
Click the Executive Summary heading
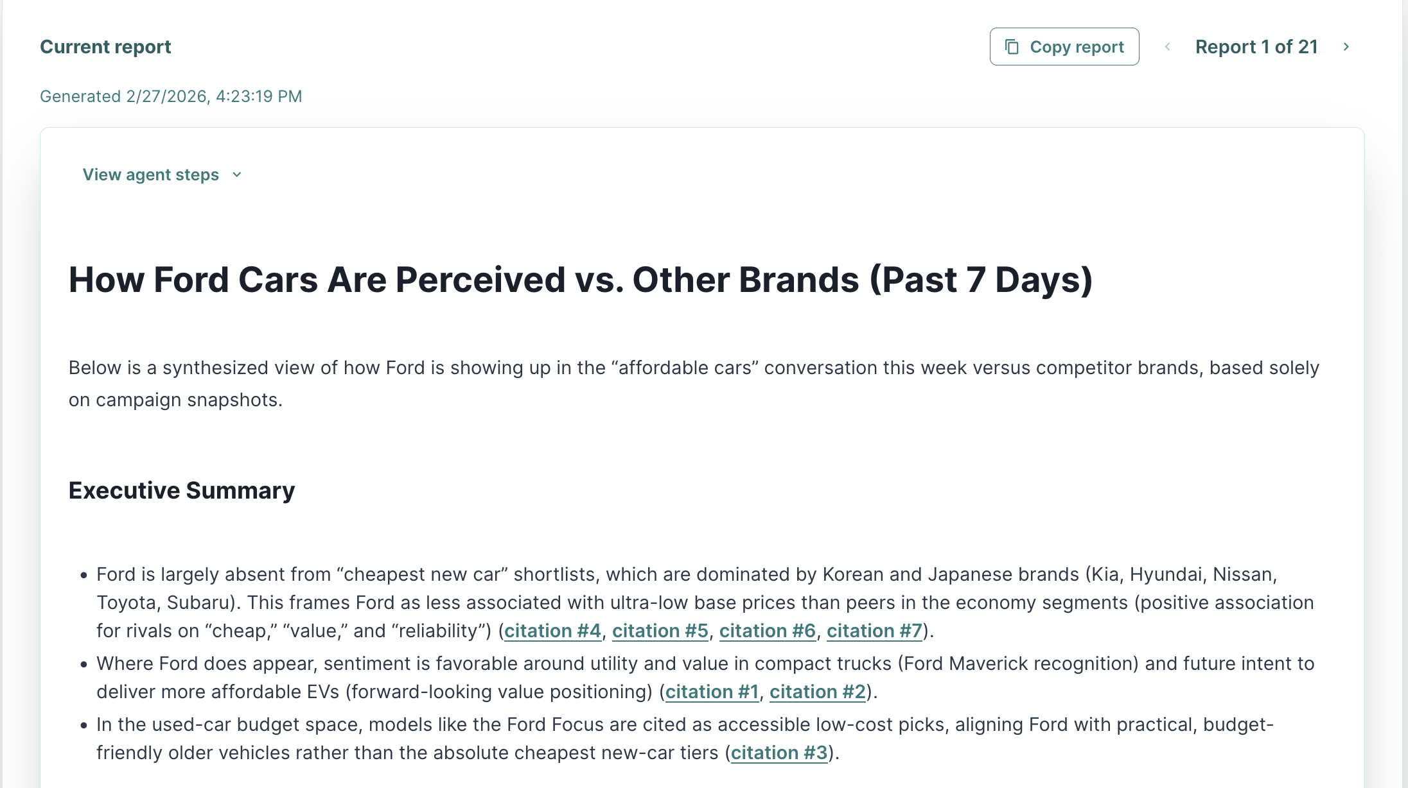[x=182, y=490]
